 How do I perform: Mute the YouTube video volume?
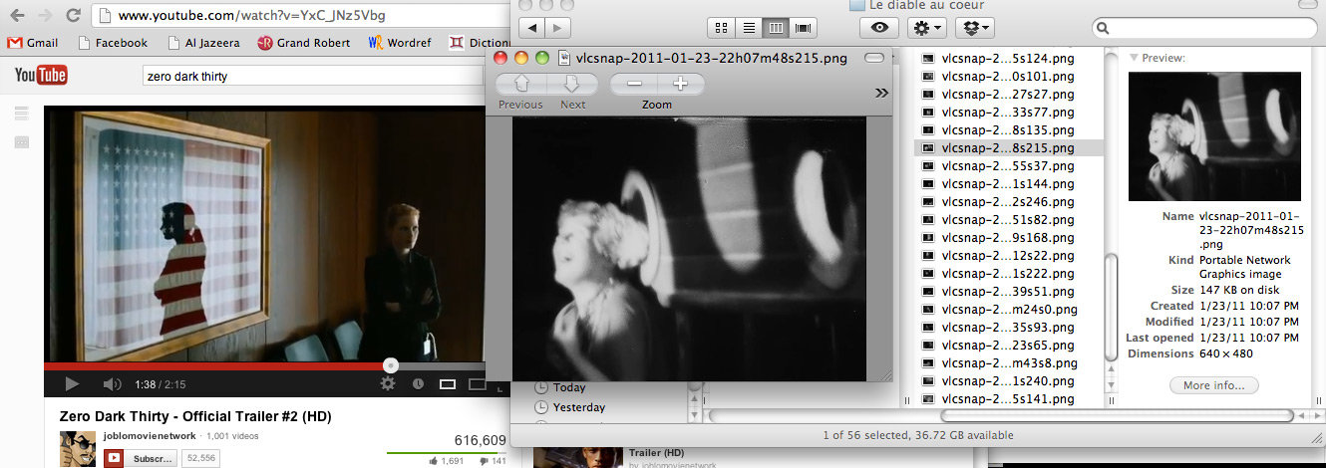tap(112, 383)
